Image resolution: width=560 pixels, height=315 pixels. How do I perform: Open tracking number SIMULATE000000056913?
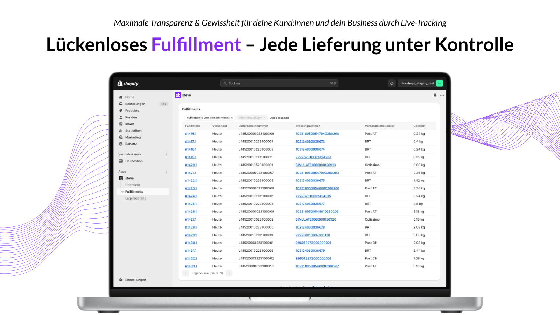(x=316, y=165)
